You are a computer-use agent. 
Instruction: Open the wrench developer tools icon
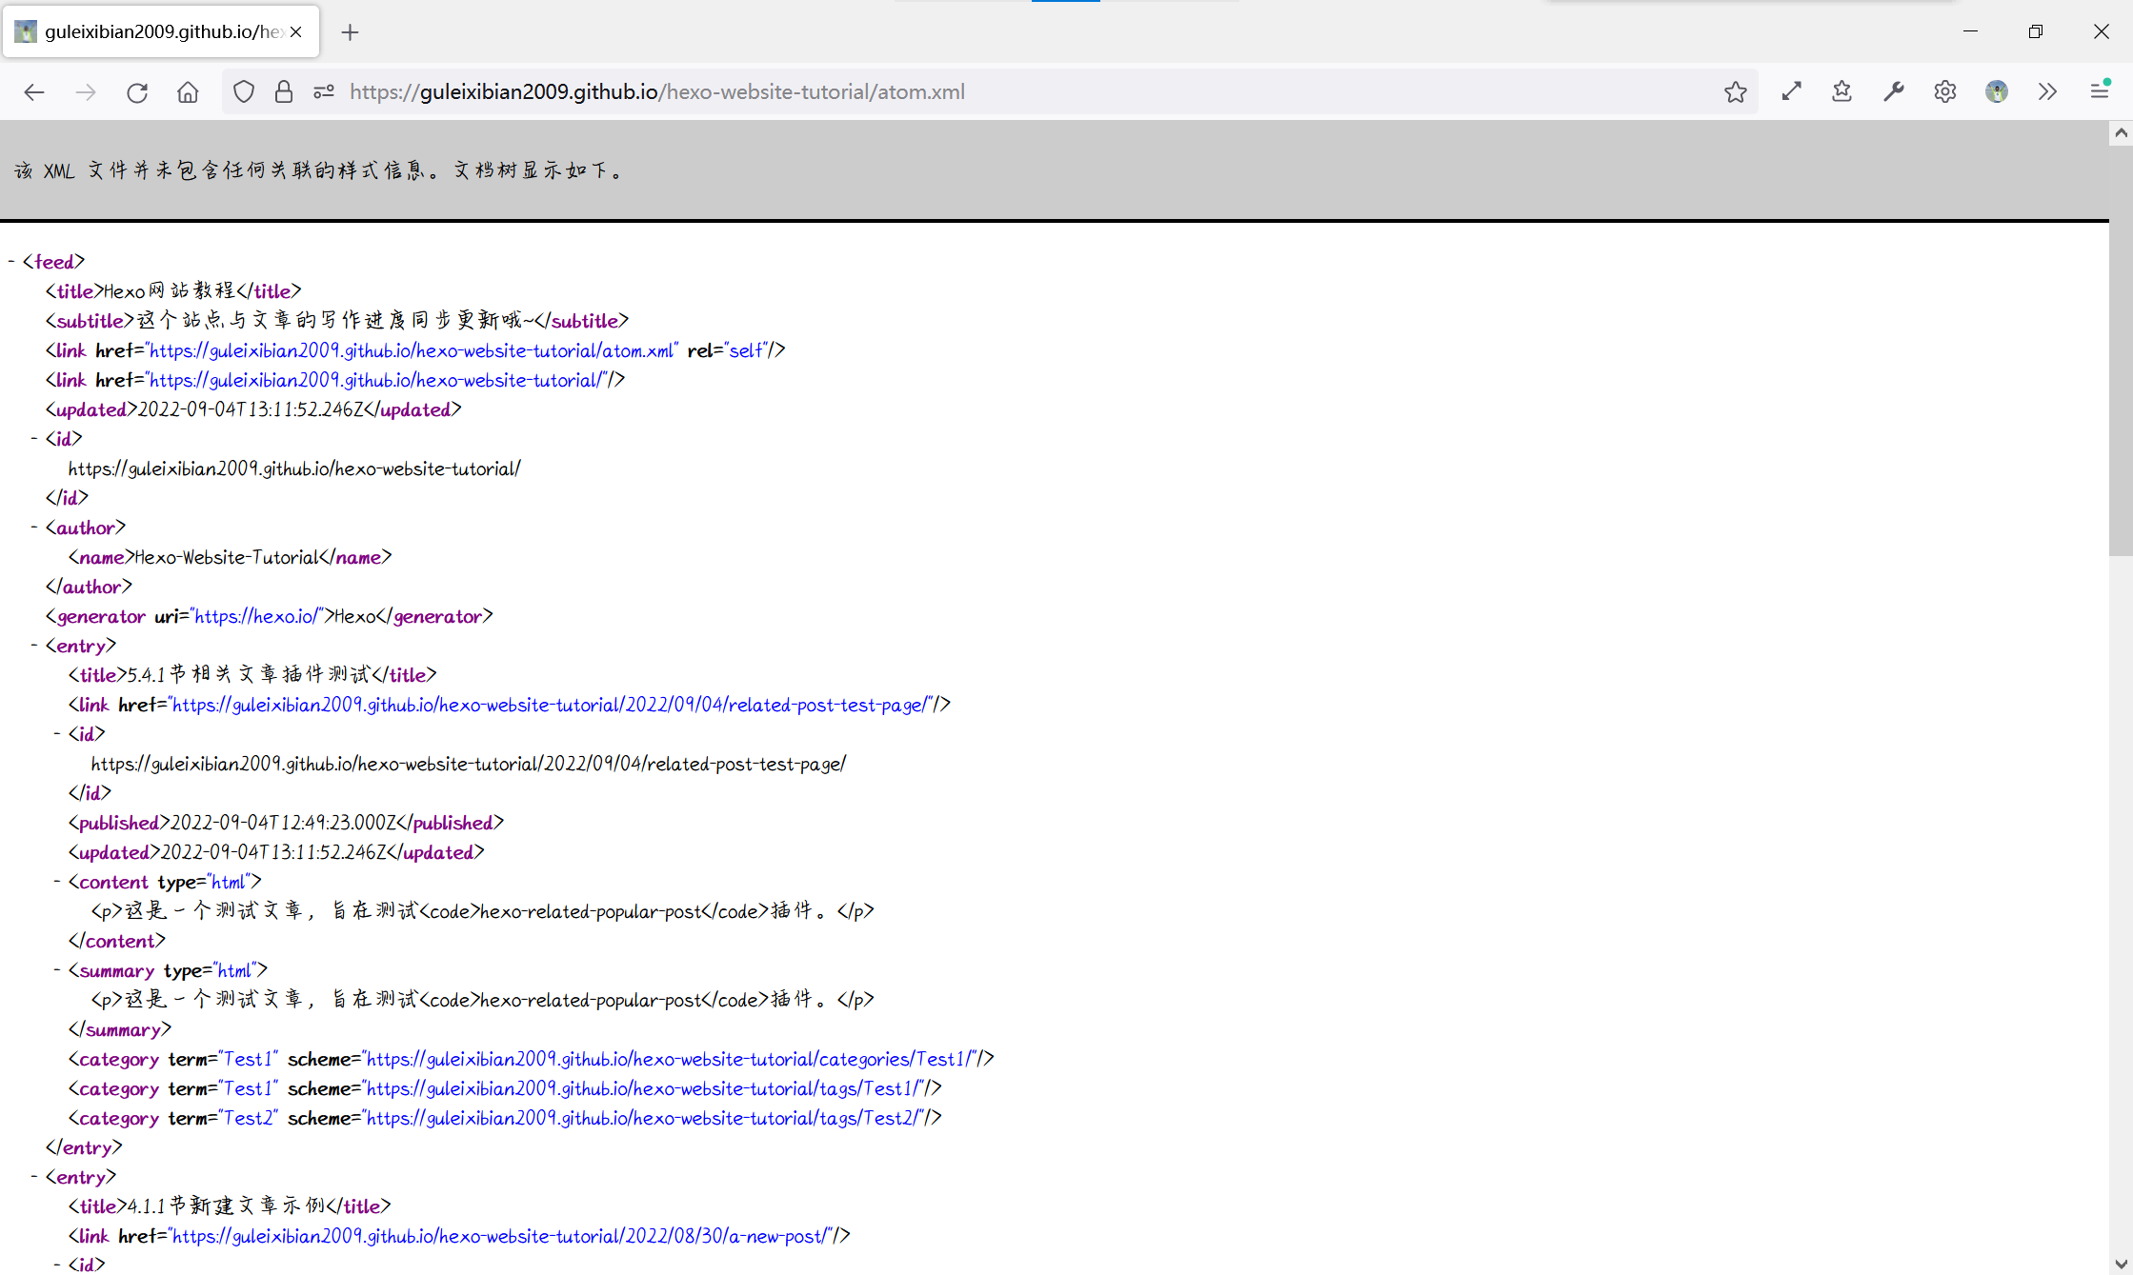coord(1893,92)
